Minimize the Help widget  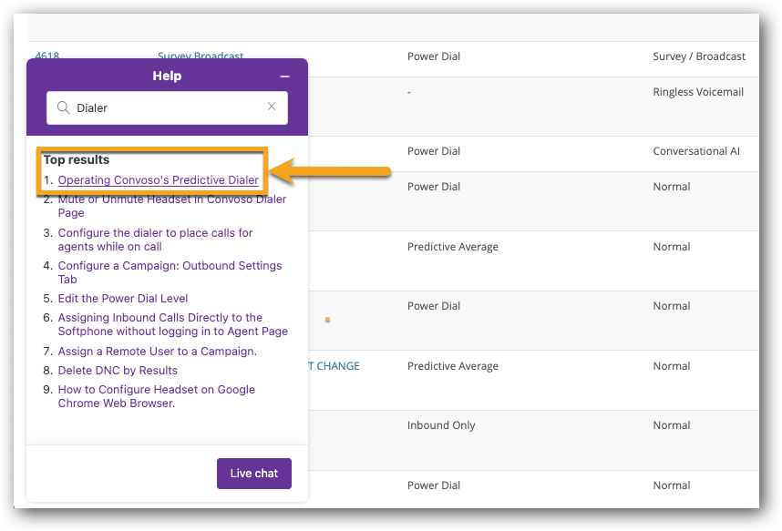(x=284, y=77)
